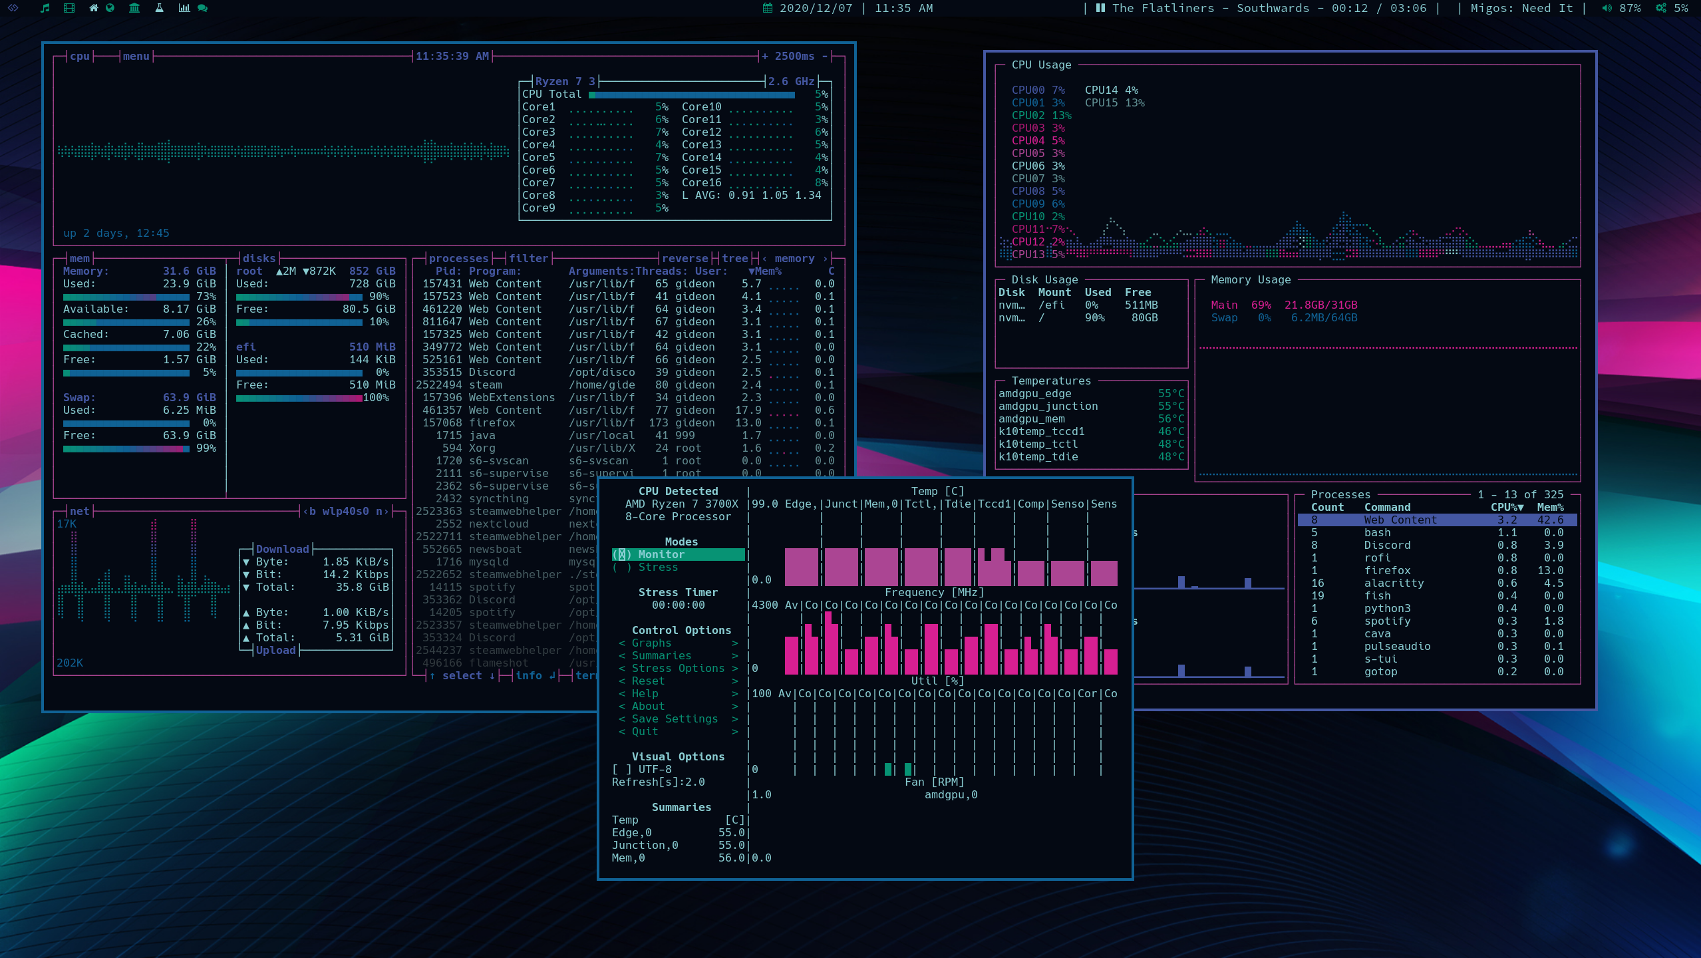Expand the Summaries submenu in s-tui
The width and height of the screenshot is (1701, 958).
pyautogui.click(x=661, y=655)
